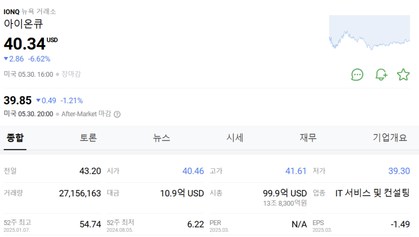Viewport: 419px width, 237px height.
Task: Go to the 재무 tab
Action: click(x=308, y=138)
